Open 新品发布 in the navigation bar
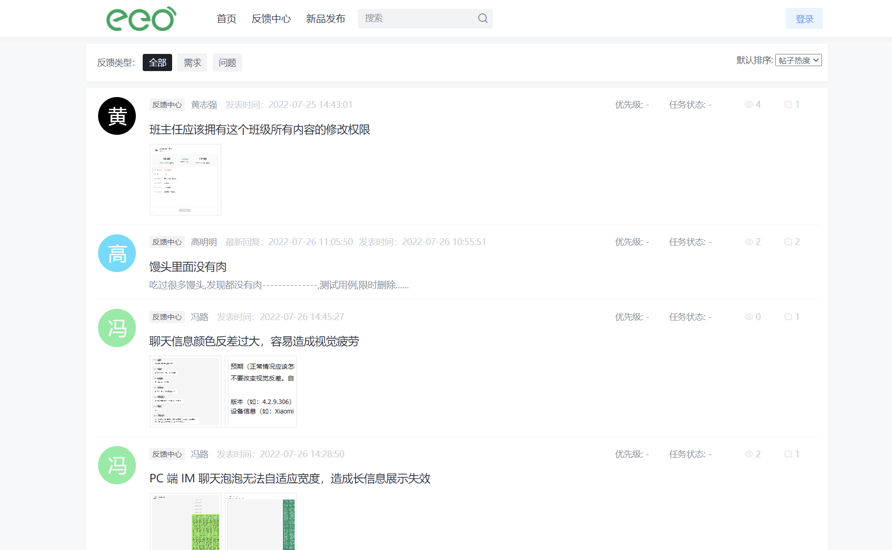This screenshot has height=550, width=892. [326, 19]
